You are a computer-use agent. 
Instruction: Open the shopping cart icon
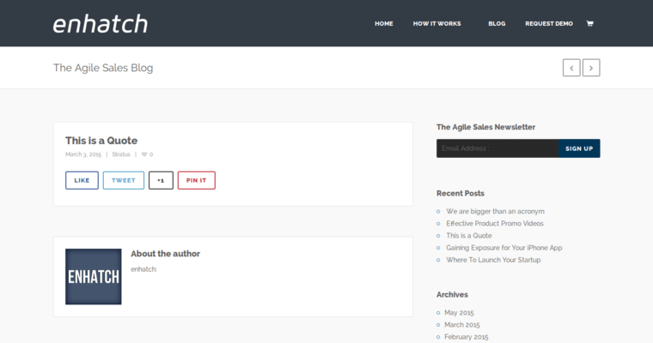589,23
